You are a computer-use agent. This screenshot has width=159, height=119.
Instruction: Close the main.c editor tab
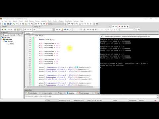tap(32, 33)
